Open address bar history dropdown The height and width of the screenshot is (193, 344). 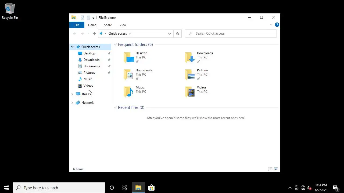pos(169,34)
